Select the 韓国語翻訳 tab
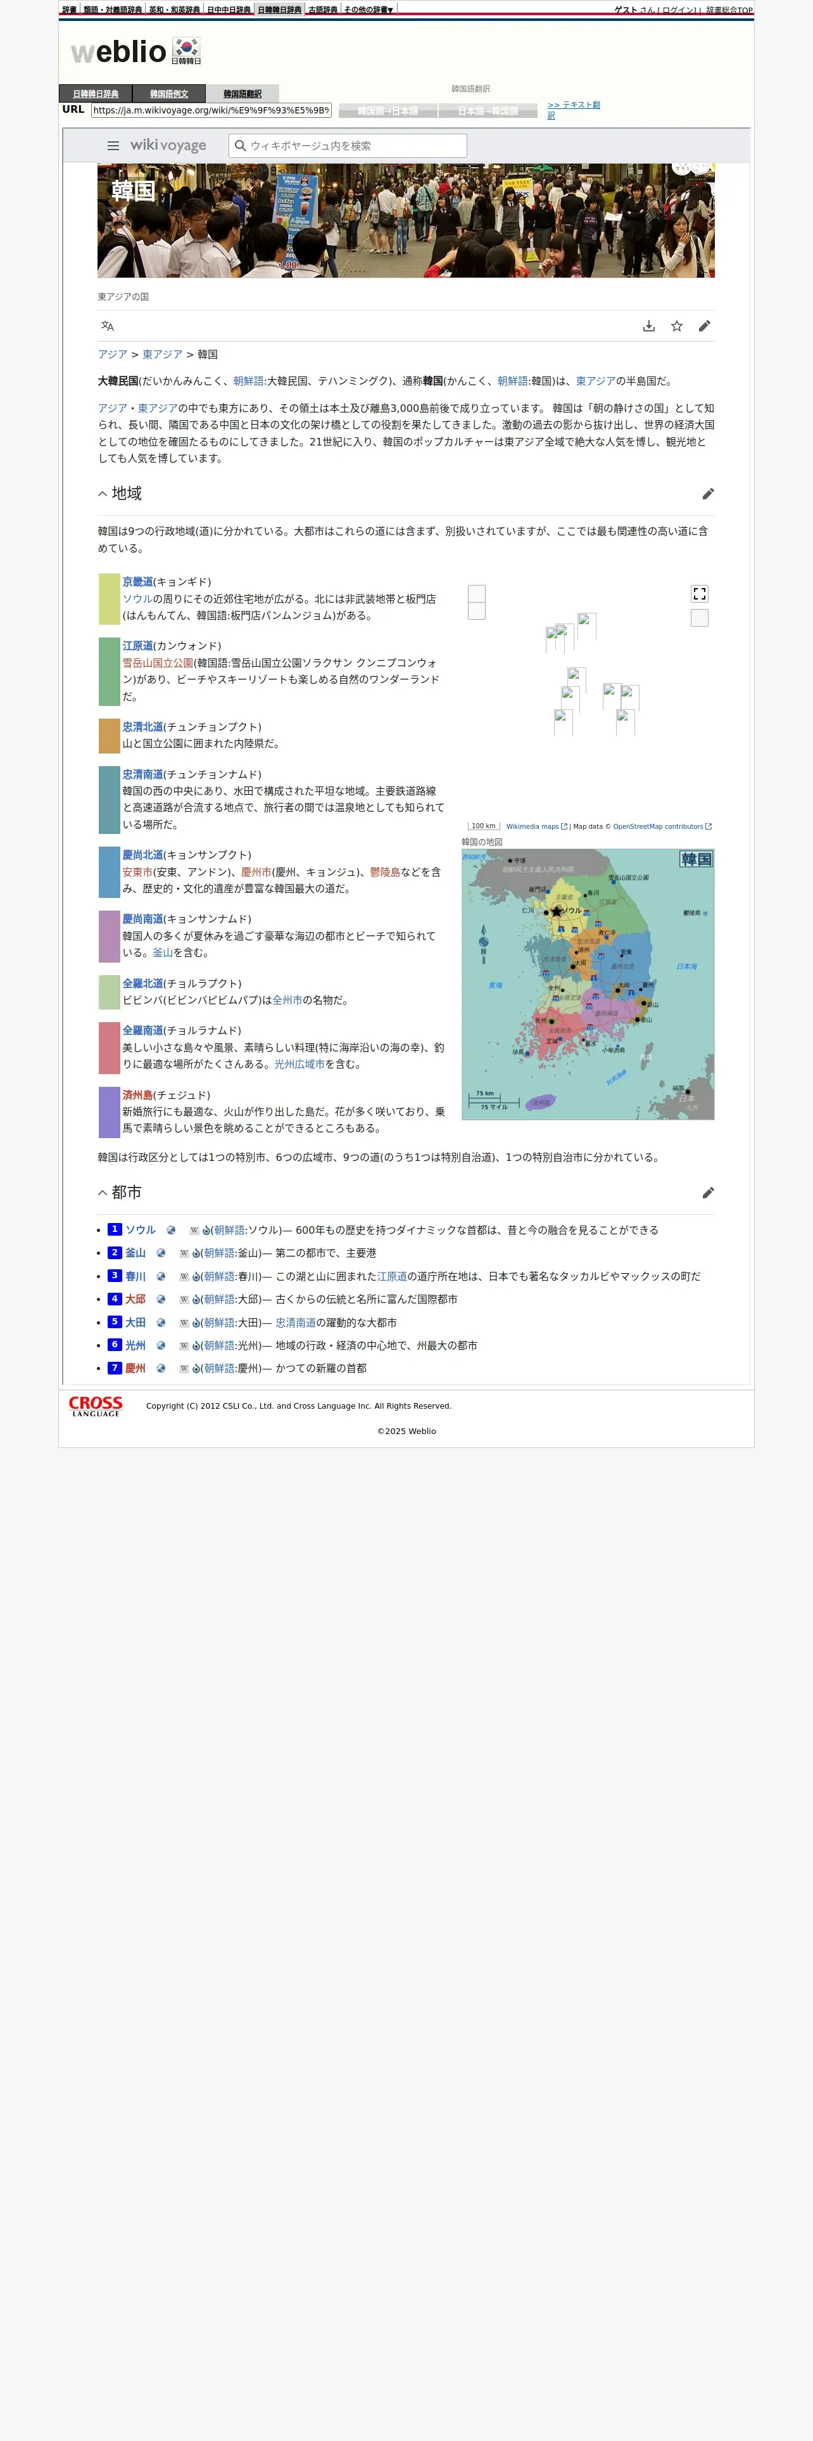The image size is (813, 2441). [243, 94]
